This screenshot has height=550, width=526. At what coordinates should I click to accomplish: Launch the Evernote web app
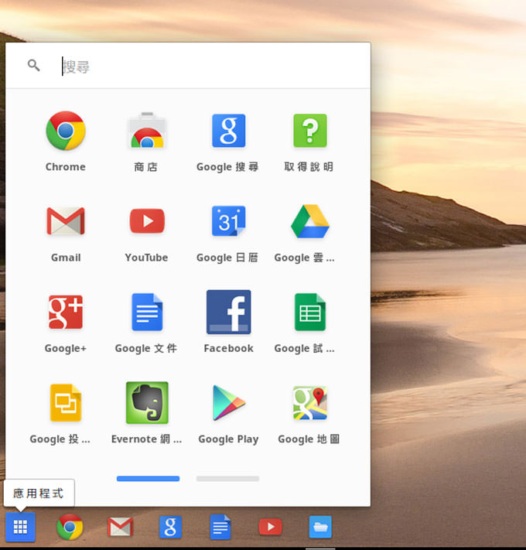(146, 403)
